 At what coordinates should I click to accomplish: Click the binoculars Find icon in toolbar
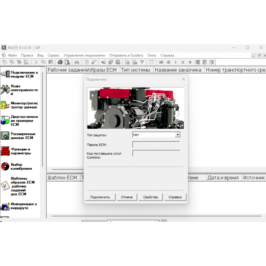[x=76, y=62]
